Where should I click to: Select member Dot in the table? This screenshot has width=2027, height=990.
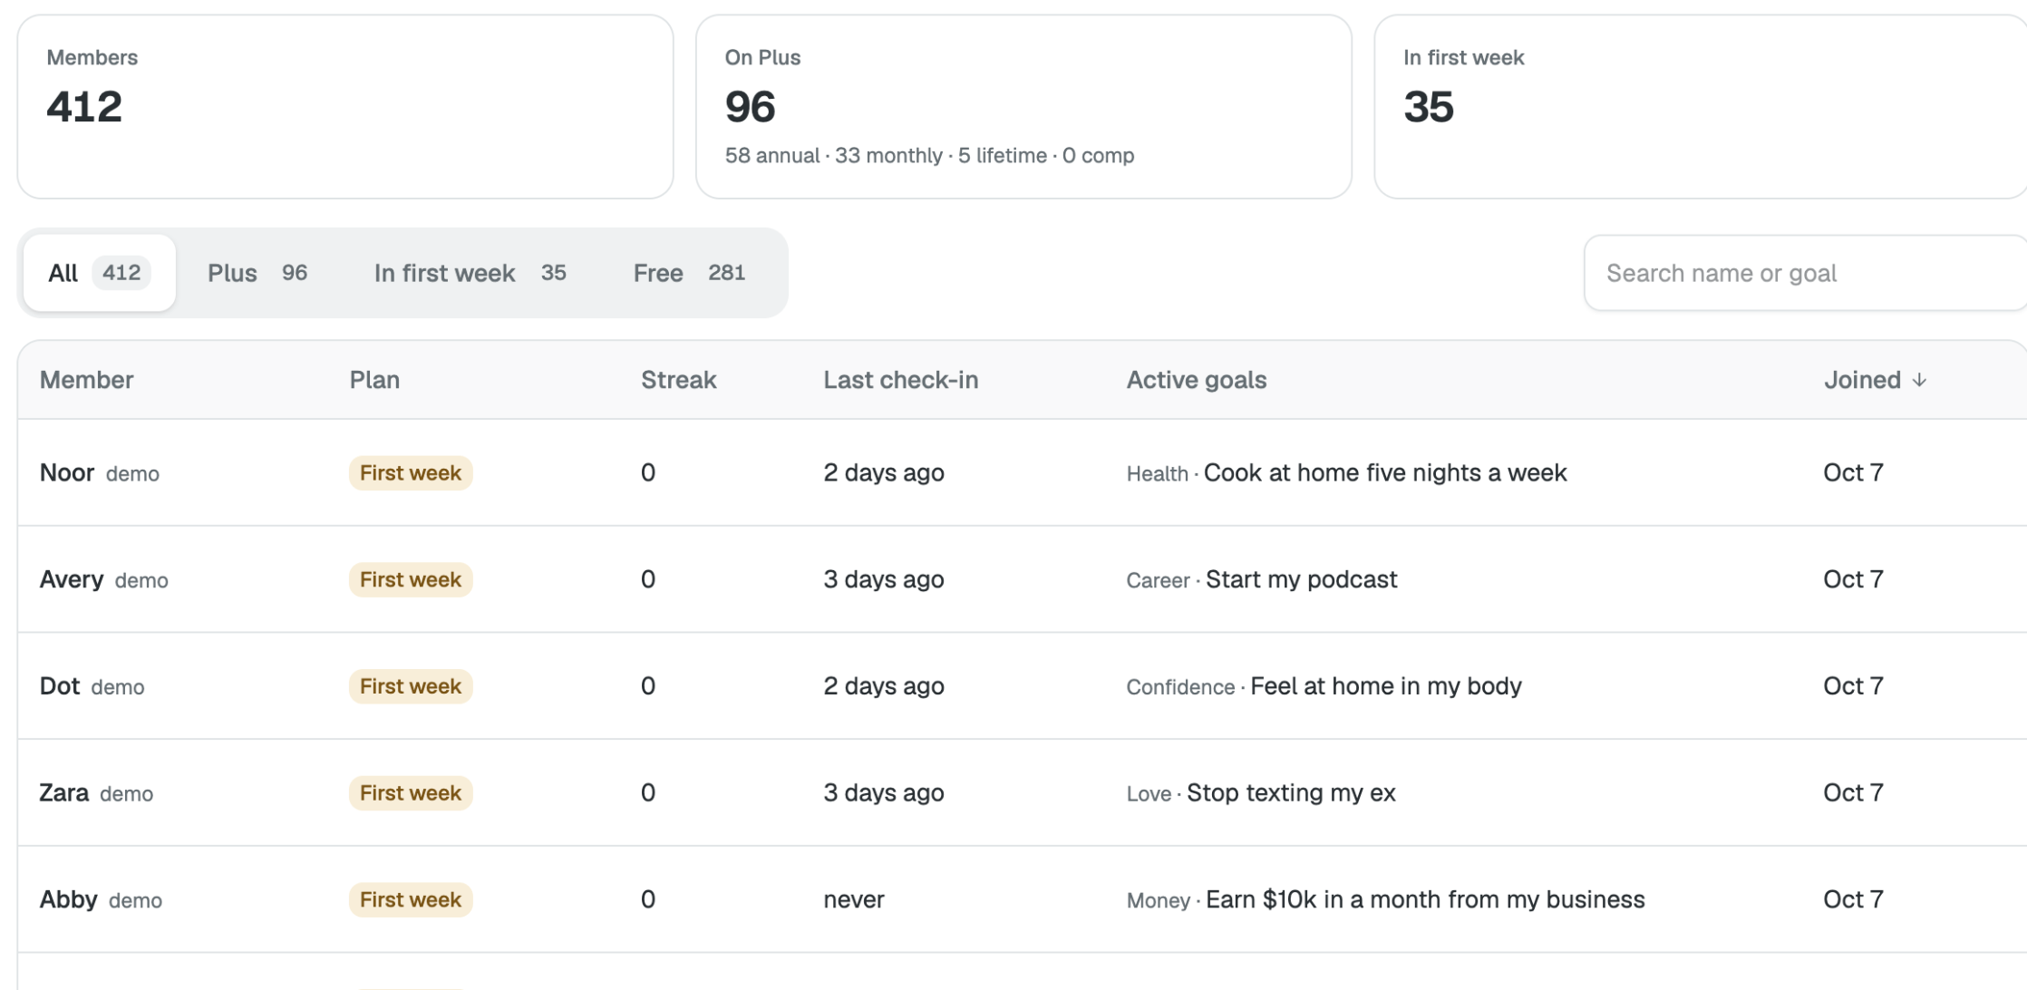(60, 686)
